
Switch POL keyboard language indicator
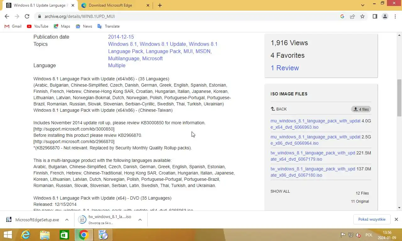[x=369, y=235]
